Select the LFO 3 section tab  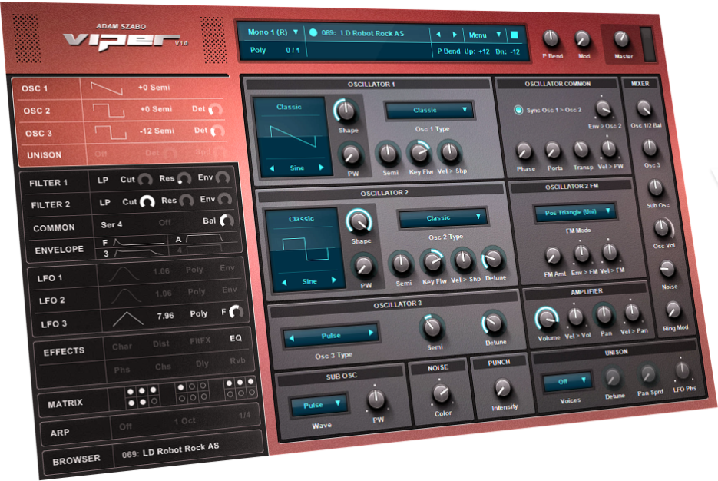pos(54,324)
